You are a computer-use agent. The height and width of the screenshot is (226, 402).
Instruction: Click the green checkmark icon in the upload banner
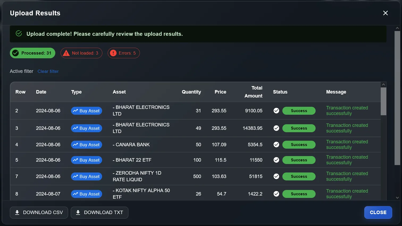(18, 34)
